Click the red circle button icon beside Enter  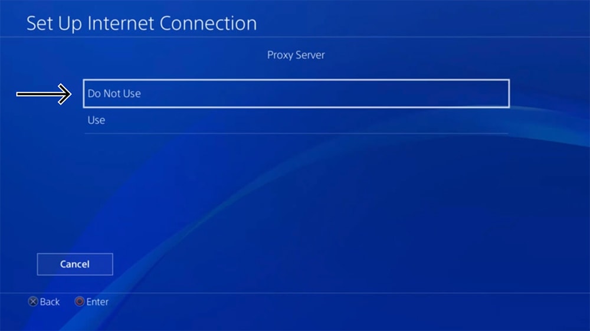point(80,301)
